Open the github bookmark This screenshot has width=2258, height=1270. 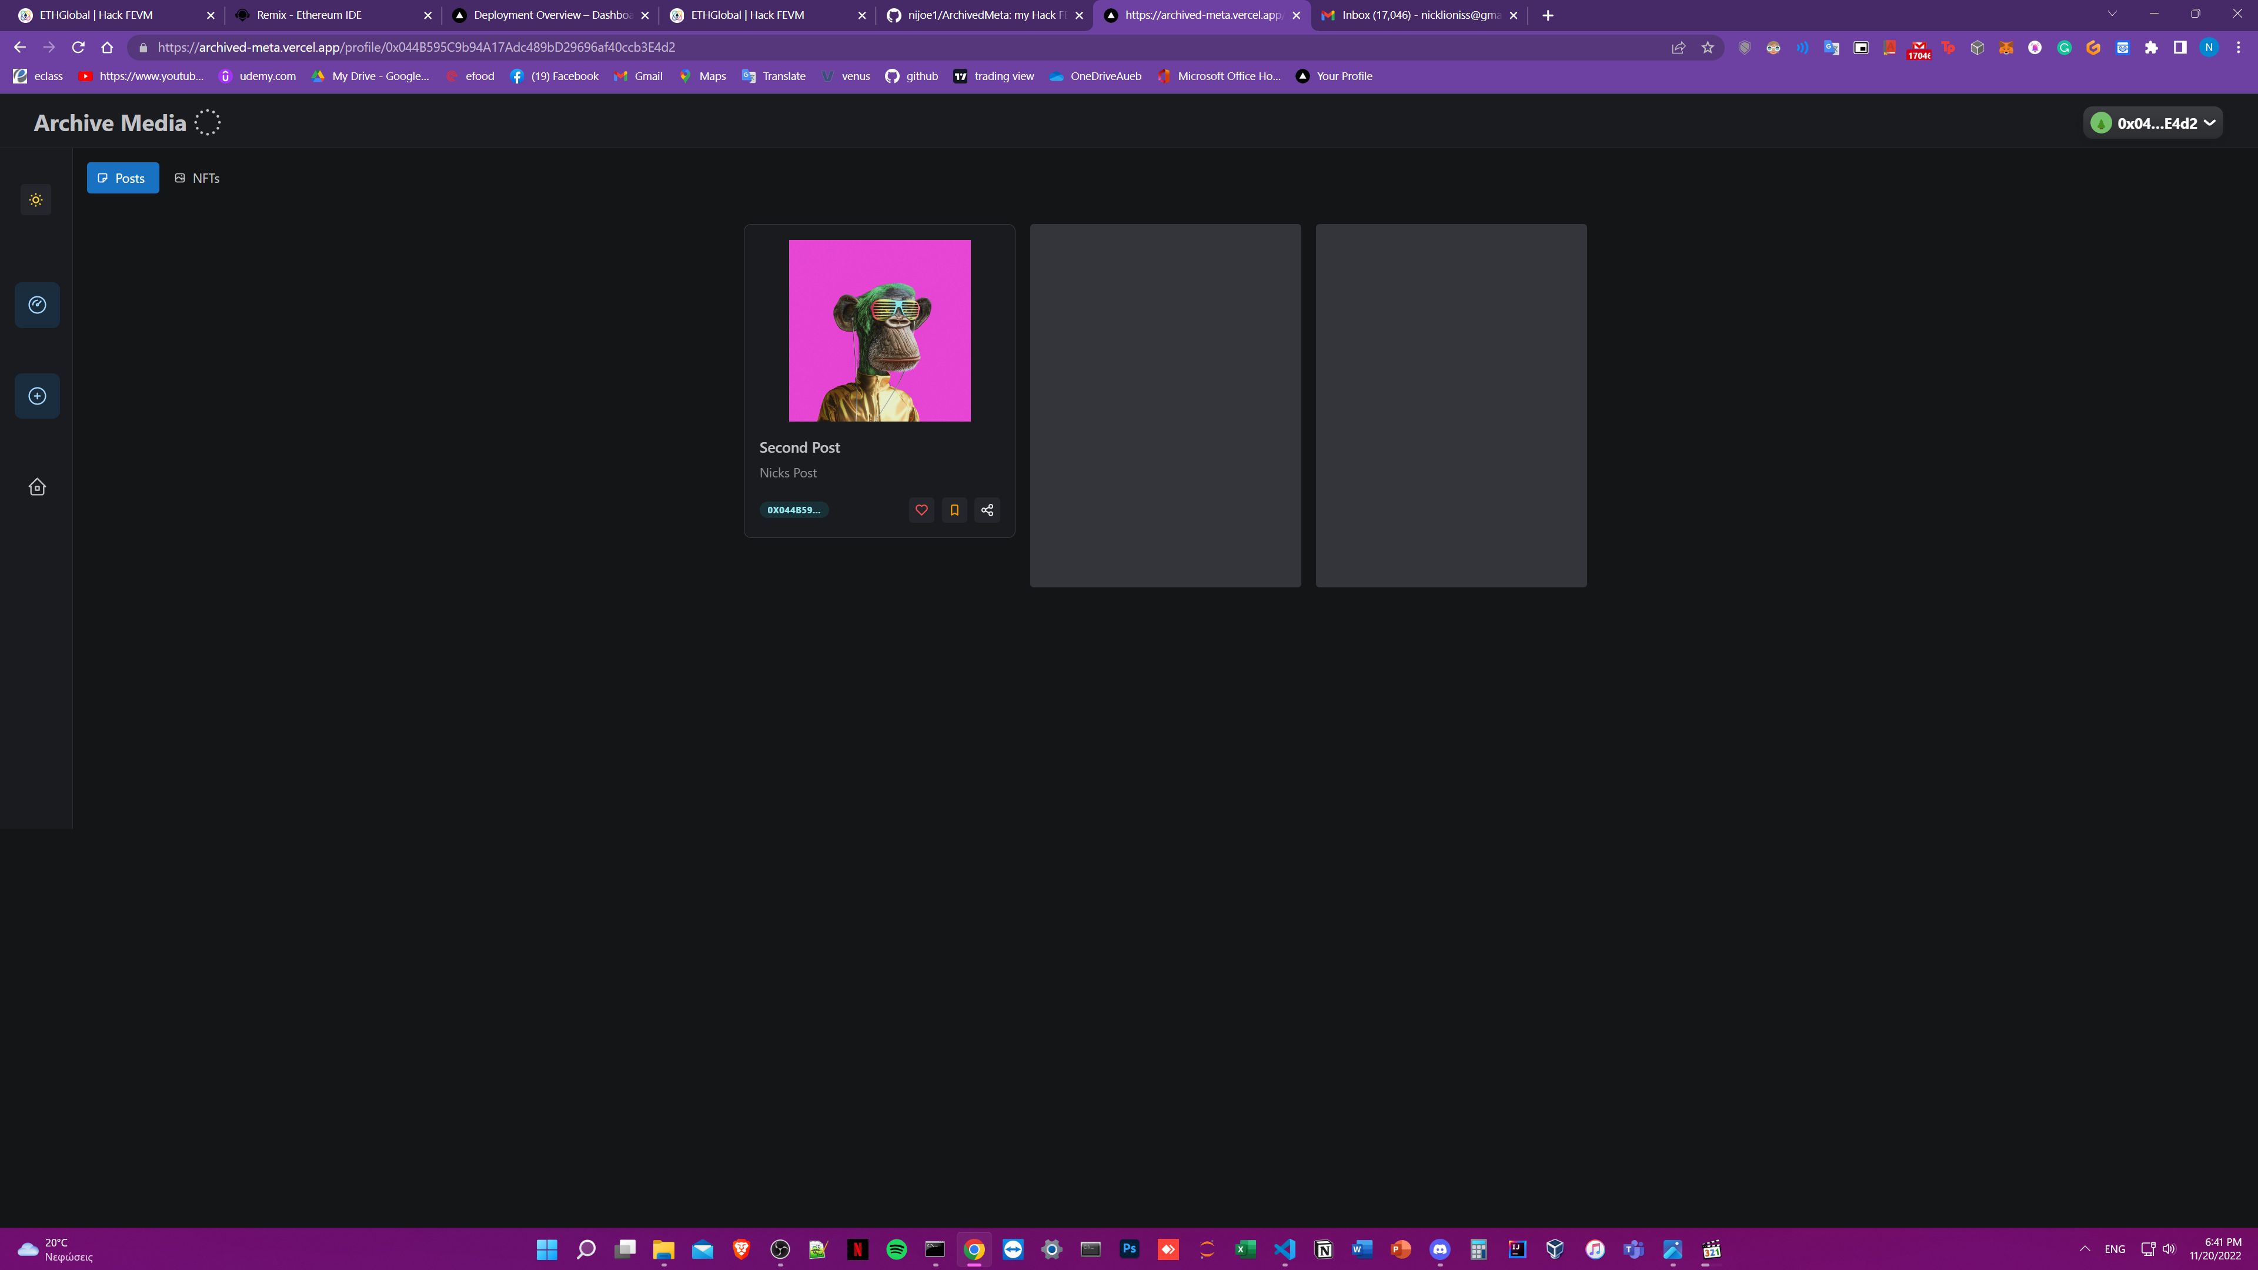click(911, 76)
